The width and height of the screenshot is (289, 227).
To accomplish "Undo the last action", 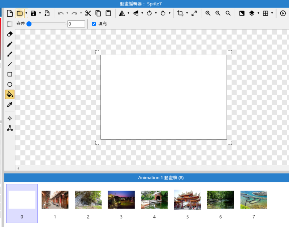I will [61, 13].
